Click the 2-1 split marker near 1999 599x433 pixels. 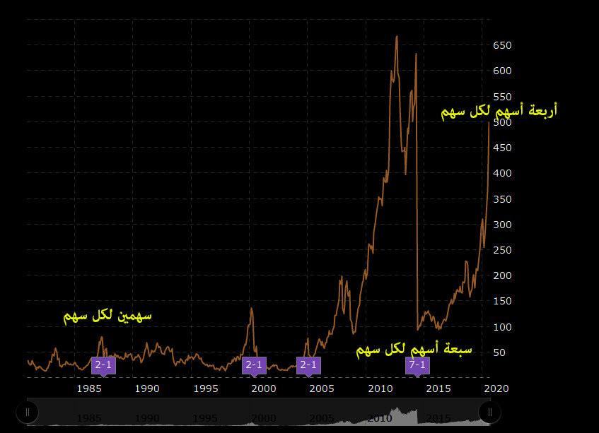pos(254,365)
